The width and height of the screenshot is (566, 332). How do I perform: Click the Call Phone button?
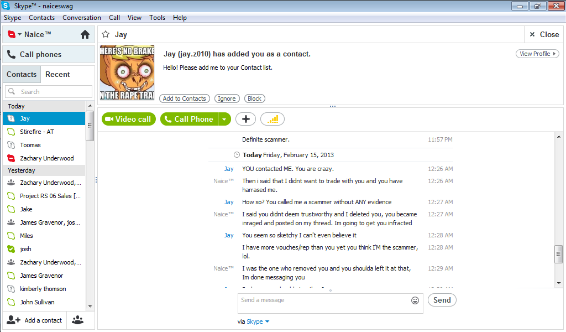click(189, 119)
